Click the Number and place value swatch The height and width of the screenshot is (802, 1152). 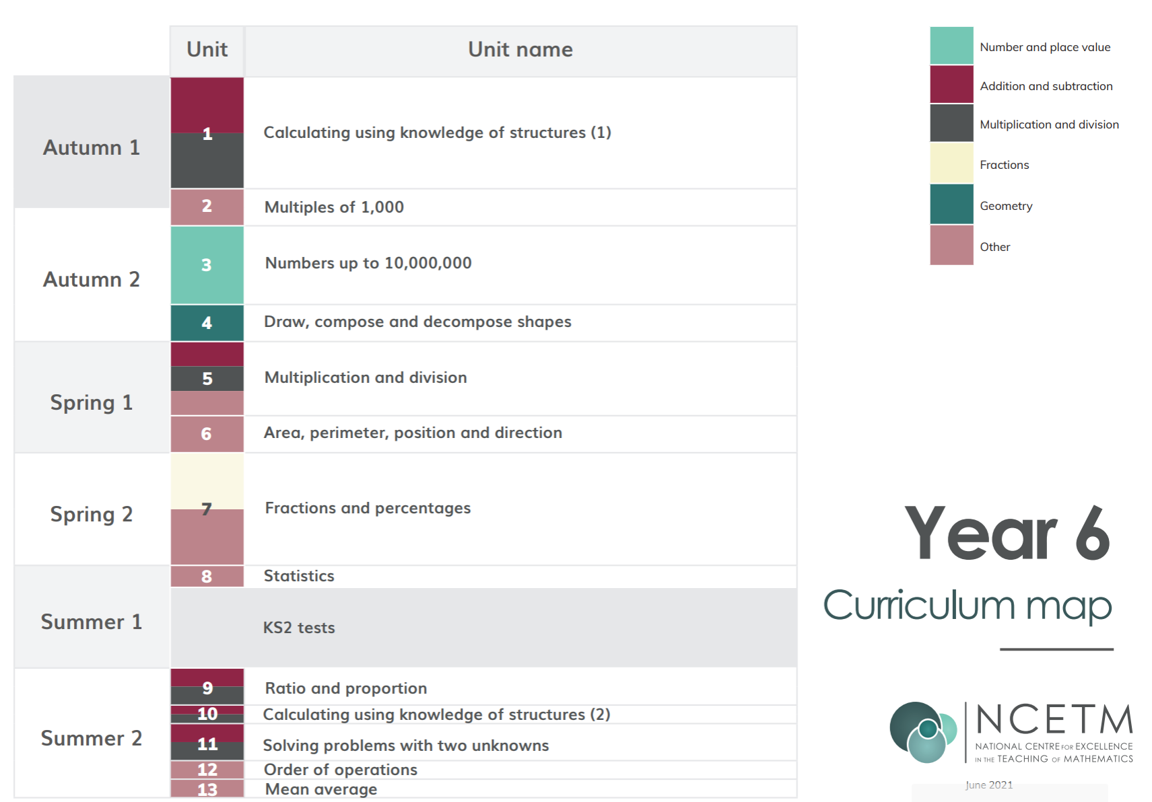[951, 46]
